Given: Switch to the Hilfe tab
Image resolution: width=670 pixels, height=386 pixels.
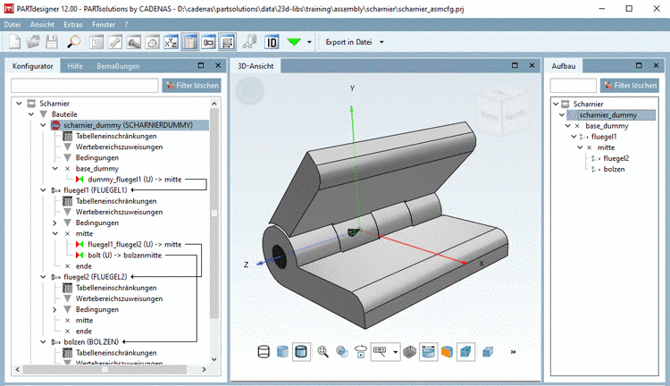Looking at the screenshot, I should click(x=75, y=66).
